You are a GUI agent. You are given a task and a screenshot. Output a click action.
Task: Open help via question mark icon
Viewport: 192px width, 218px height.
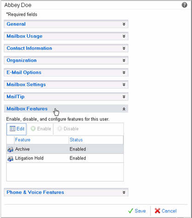pyautogui.click(x=184, y=5)
